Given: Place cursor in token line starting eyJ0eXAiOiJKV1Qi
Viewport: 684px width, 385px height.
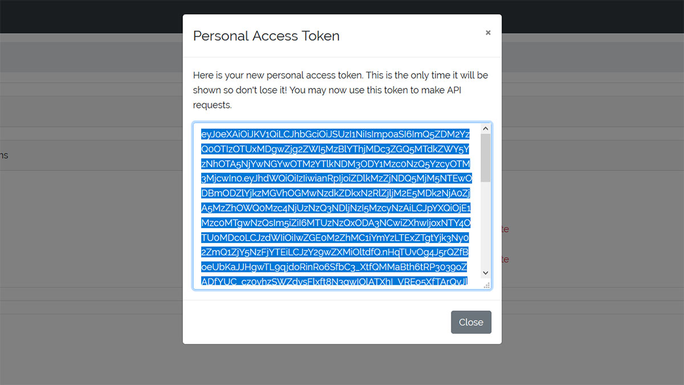Looking at the screenshot, I should point(335,135).
